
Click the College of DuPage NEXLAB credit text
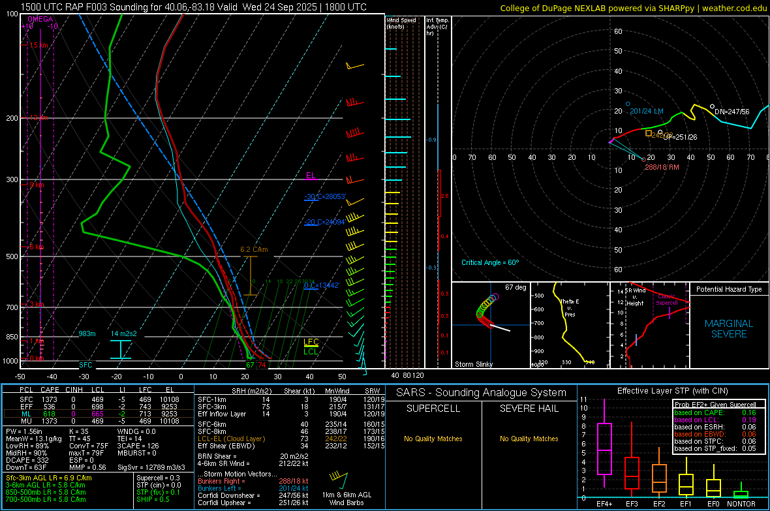pos(633,8)
